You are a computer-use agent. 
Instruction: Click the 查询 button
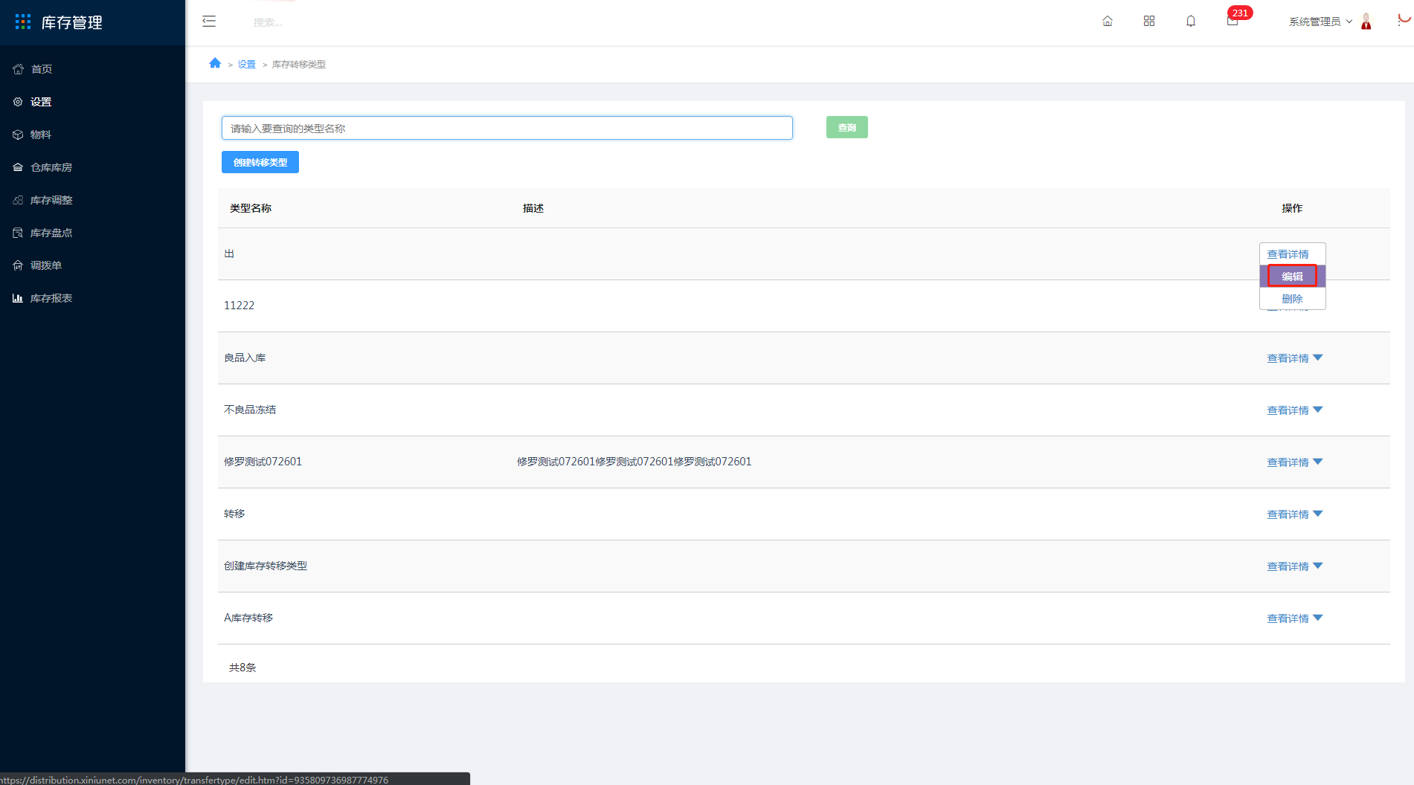tap(846, 127)
